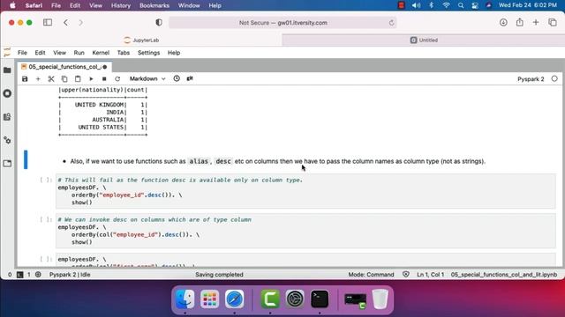Show Safari tab overview
Screen dimensions: 565x317
click(x=553, y=23)
